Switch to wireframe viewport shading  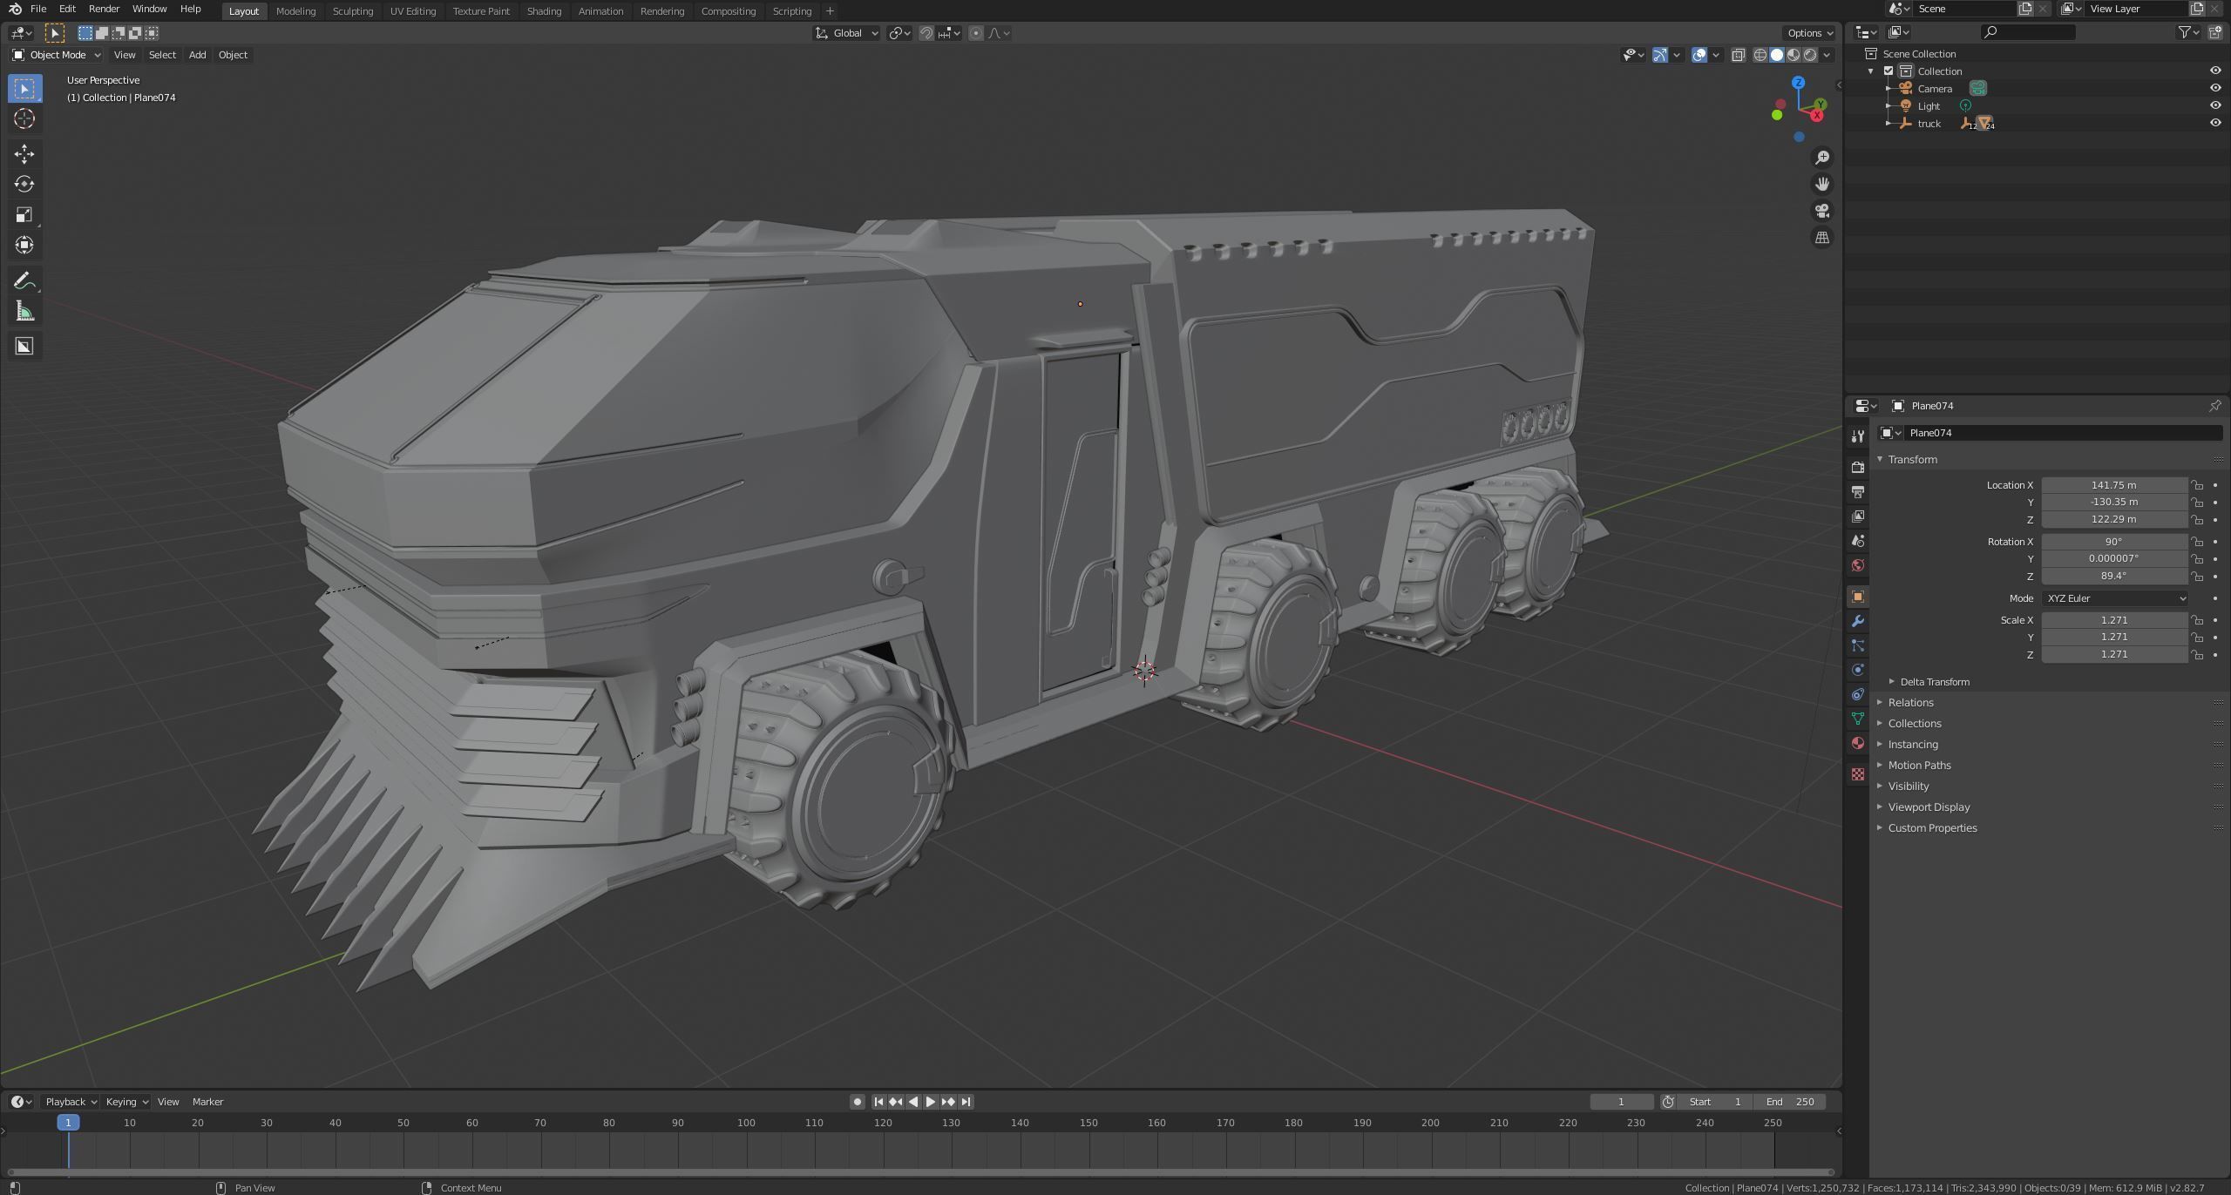coord(1760,55)
